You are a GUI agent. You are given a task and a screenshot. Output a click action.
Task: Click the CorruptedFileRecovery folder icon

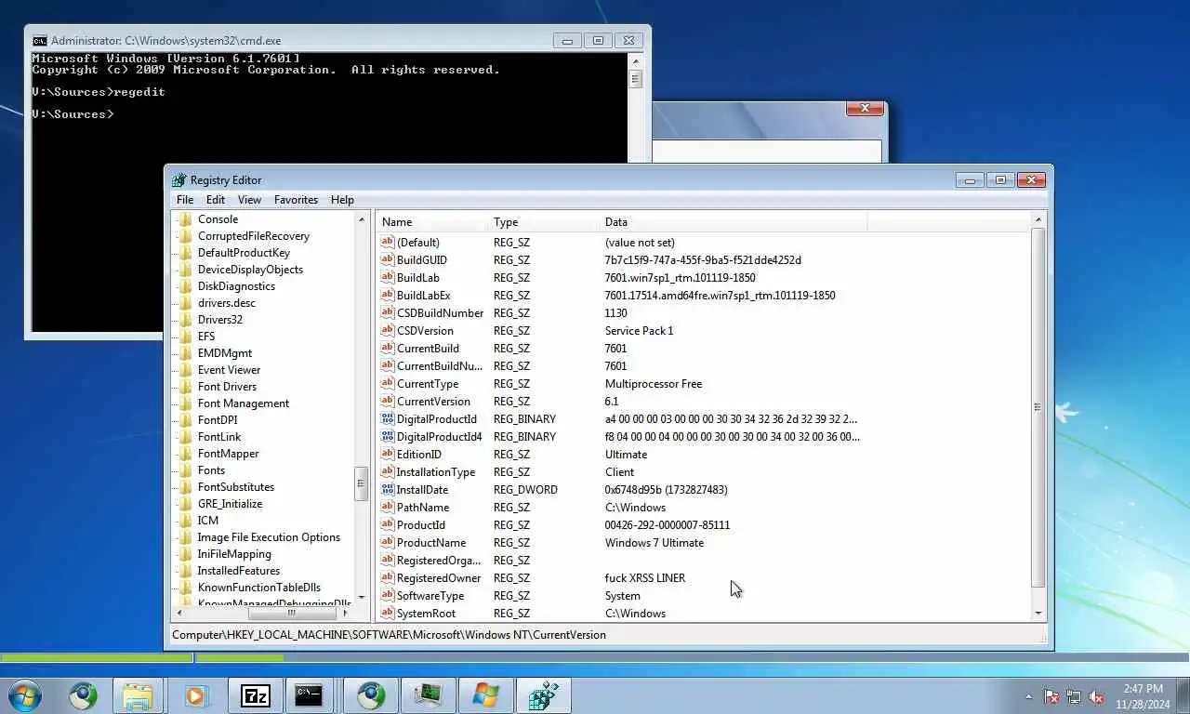pyautogui.click(x=185, y=236)
